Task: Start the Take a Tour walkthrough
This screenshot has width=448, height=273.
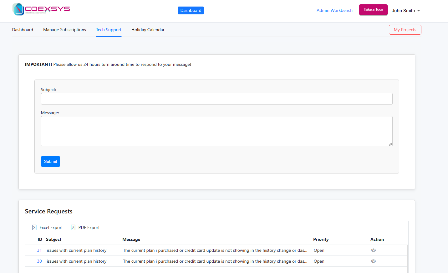Action: point(373,10)
